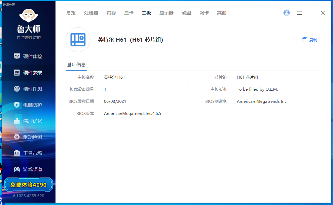
Task: Open the hamburger main menu
Action: (299, 13)
